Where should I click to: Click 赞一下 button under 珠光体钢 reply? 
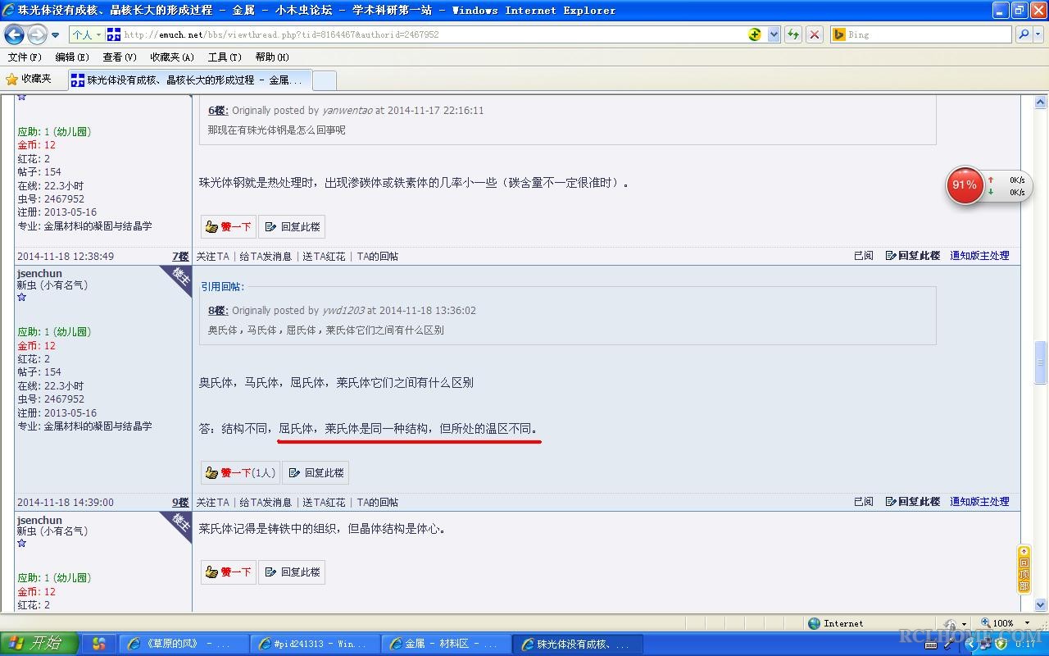228,226
